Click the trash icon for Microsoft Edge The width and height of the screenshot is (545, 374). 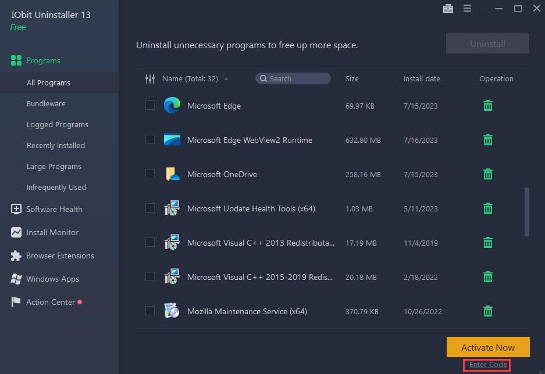487,106
